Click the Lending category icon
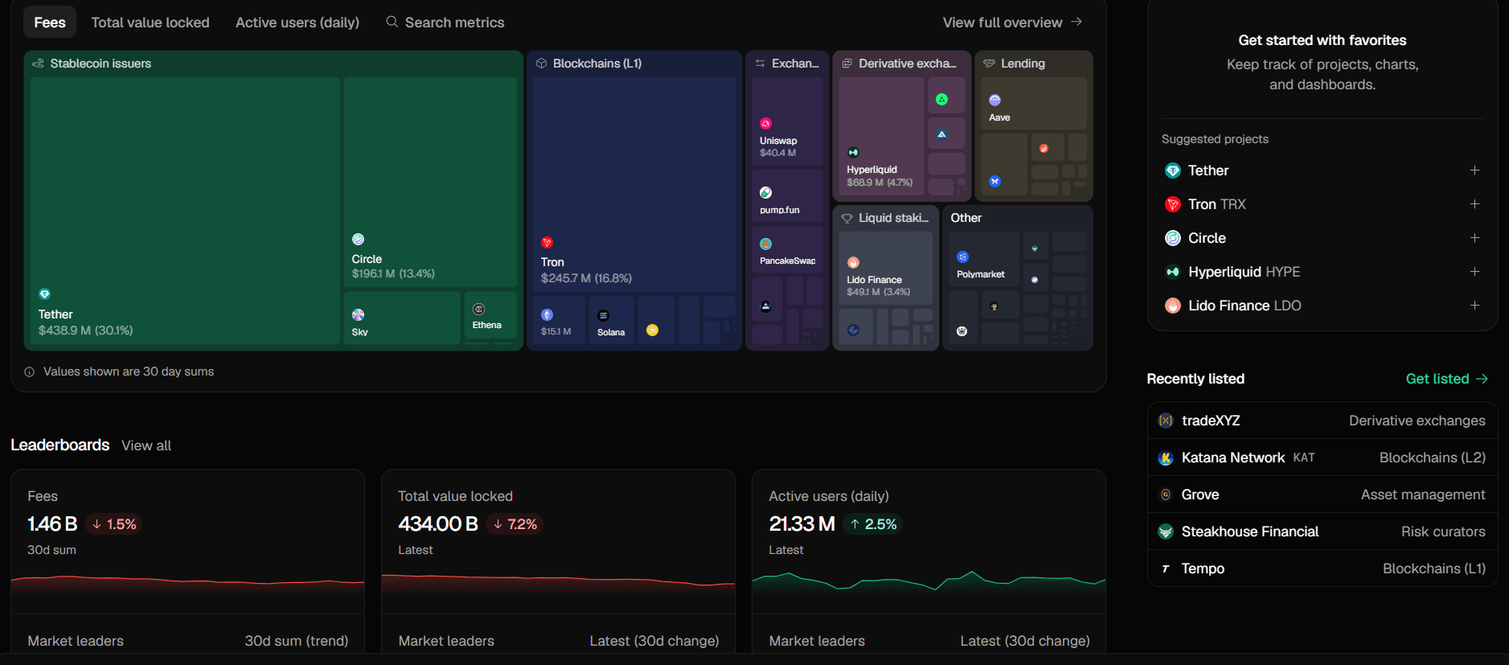The image size is (1509, 665). tap(989, 64)
